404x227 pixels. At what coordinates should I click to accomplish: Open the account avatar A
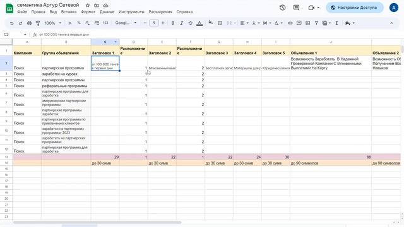[x=394, y=8]
